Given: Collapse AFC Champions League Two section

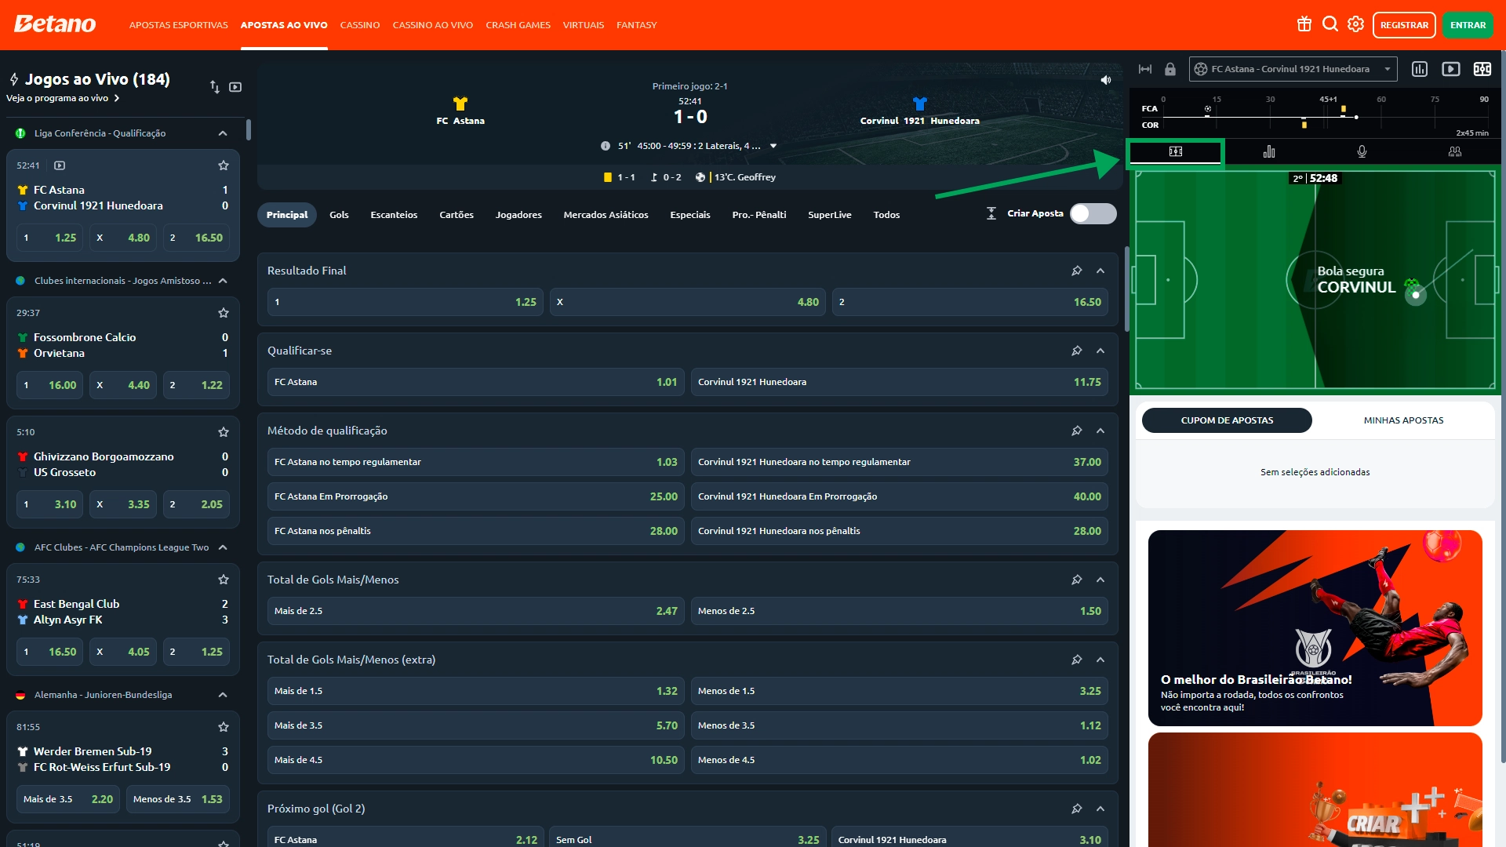Looking at the screenshot, I should tap(223, 547).
